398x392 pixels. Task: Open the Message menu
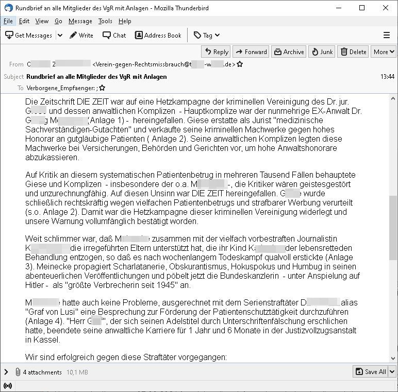[80, 21]
